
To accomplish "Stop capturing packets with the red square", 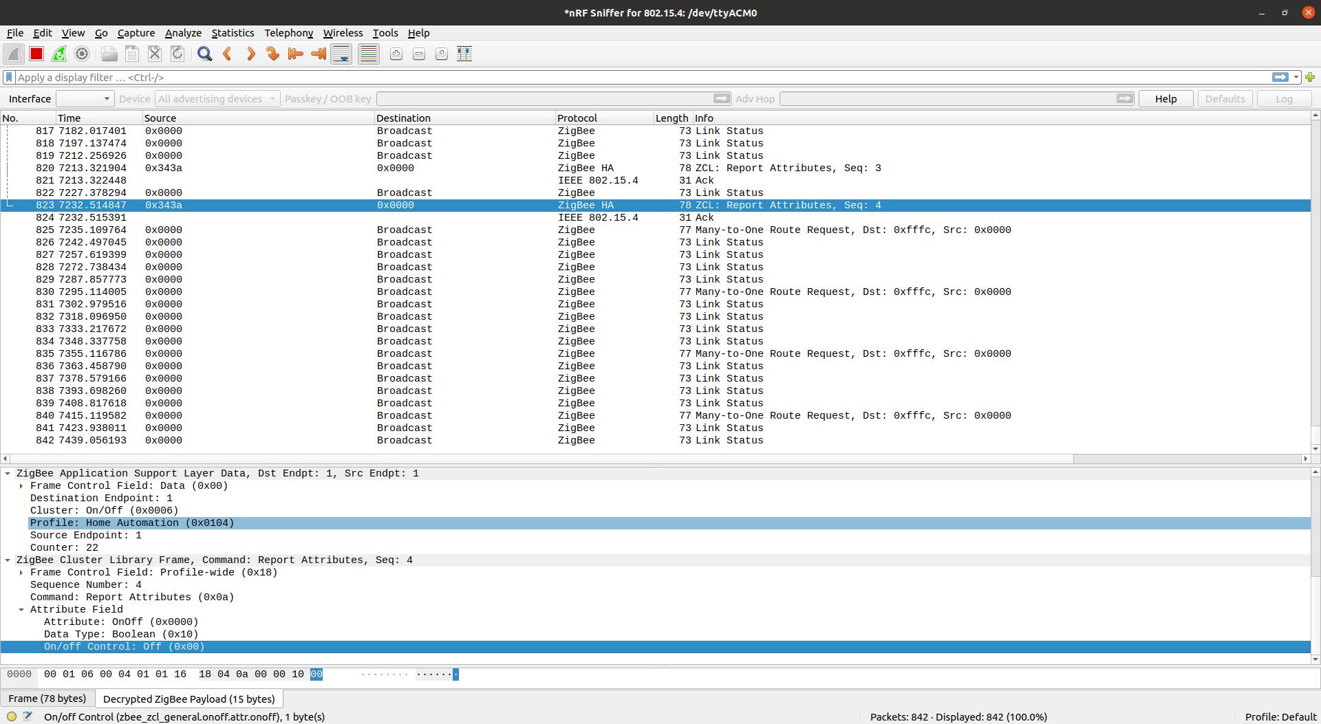I will coord(36,54).
